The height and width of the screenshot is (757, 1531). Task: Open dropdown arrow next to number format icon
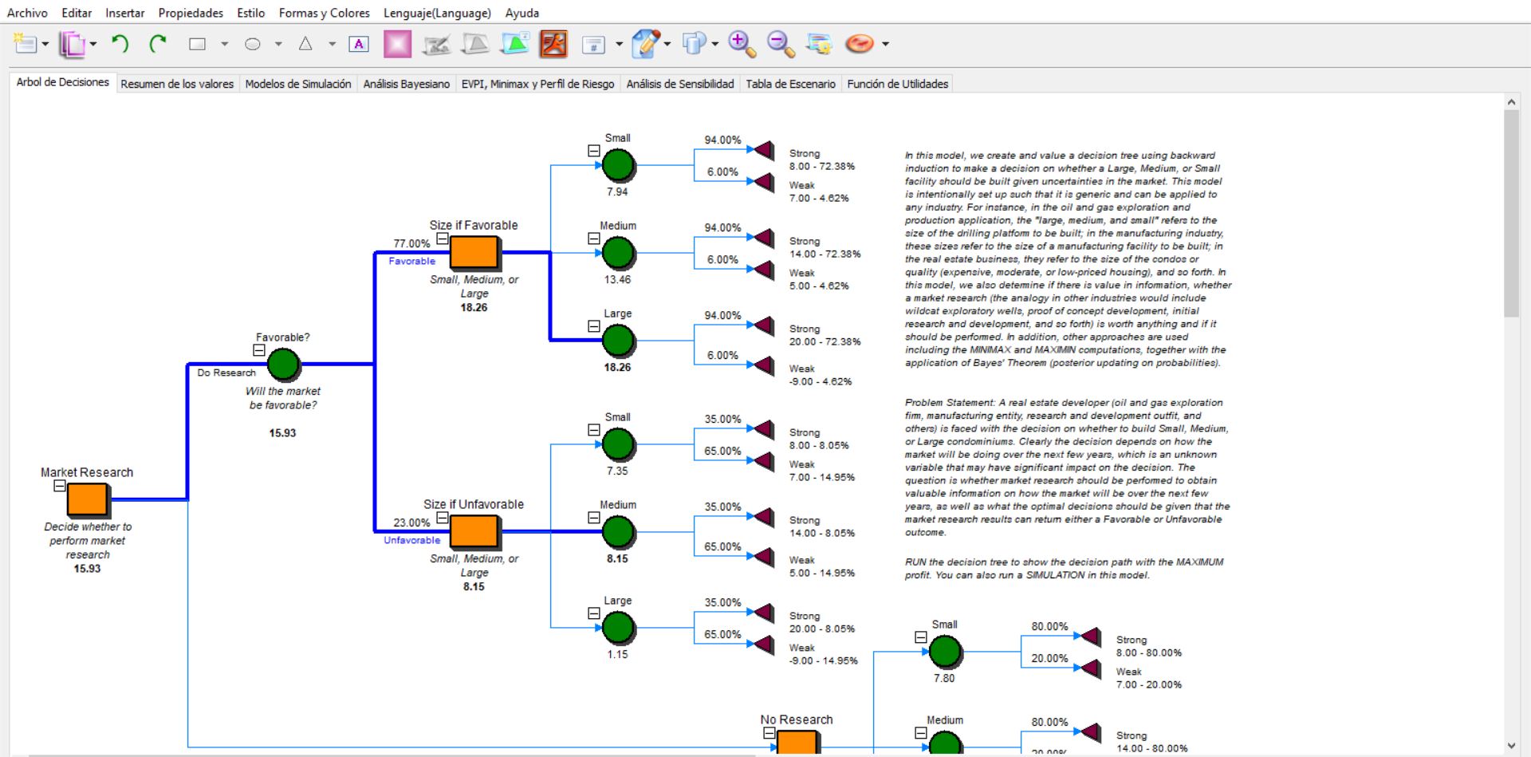coord(619,44)
